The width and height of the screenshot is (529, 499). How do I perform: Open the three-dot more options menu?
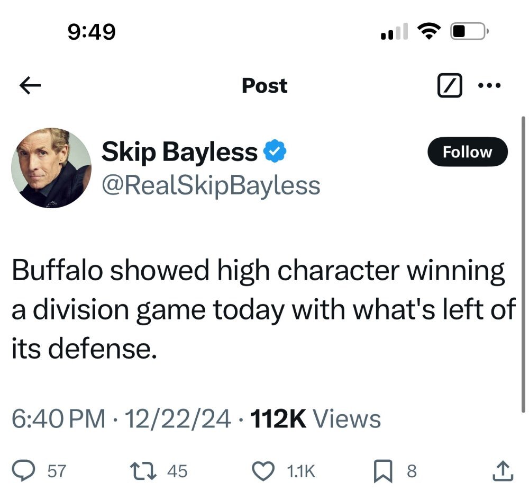489,85
